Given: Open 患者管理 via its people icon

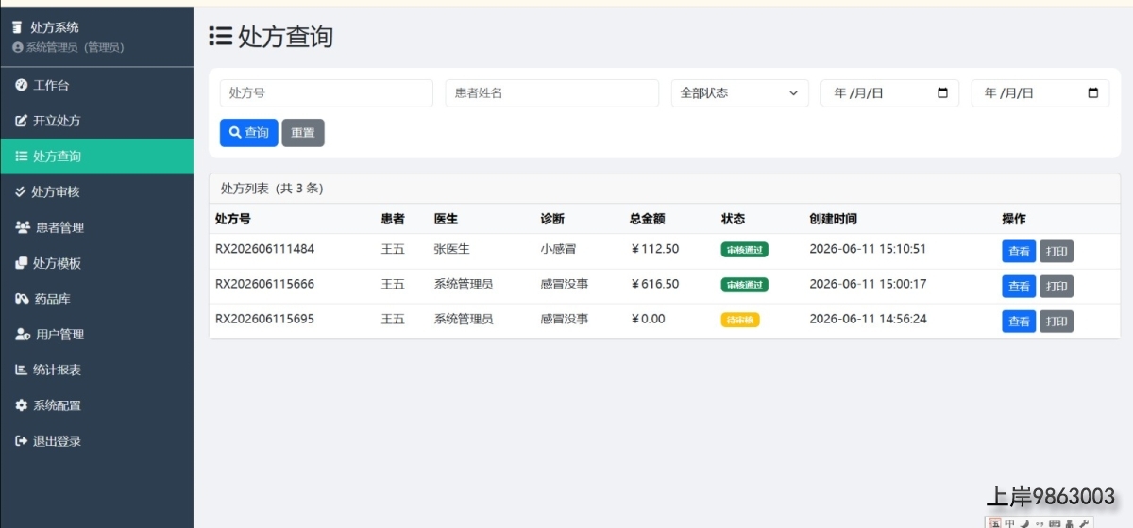Looking at the screenshot, I should tap(23, 227).
